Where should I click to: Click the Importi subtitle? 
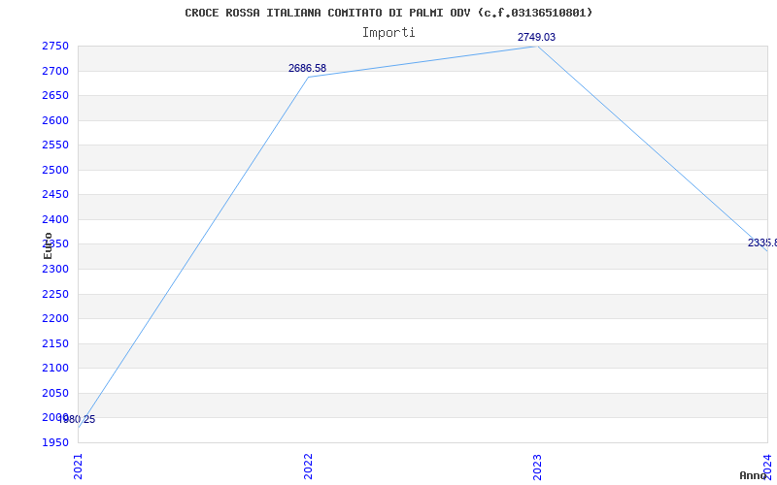click(388, 33)
